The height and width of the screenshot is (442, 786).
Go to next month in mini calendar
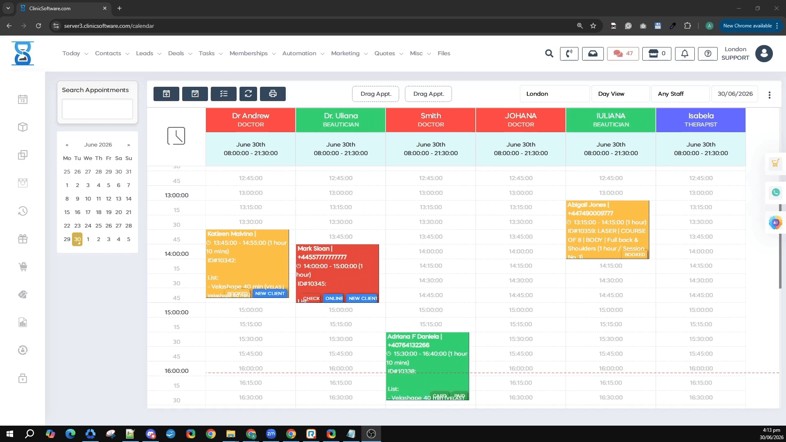click(x=129, y=145)
